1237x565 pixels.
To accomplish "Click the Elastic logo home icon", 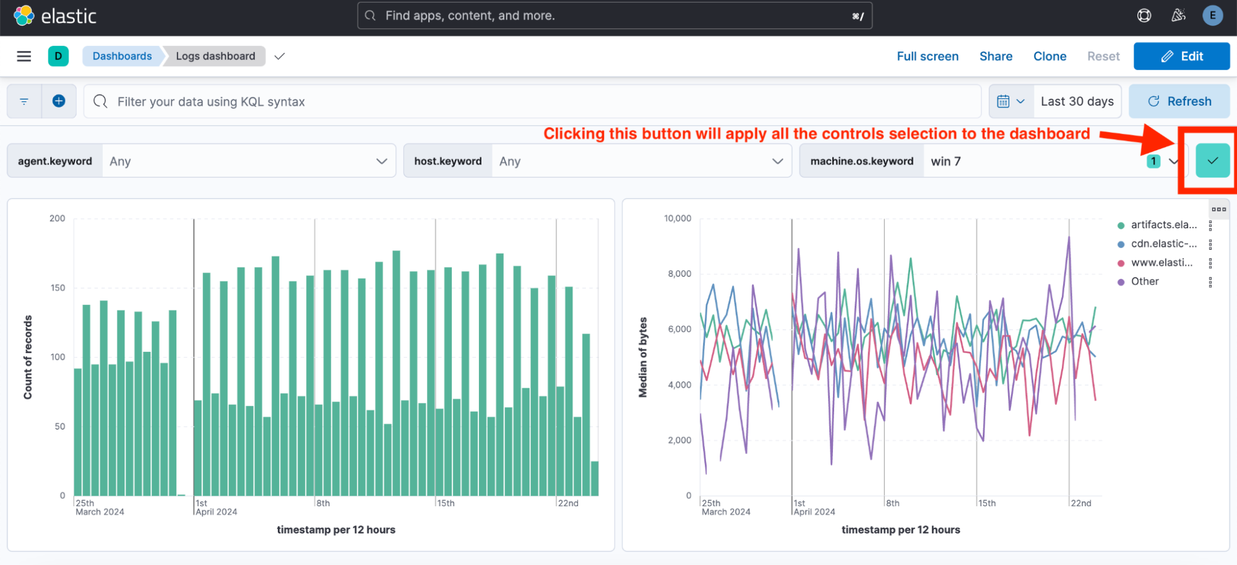I will (24, 15).
